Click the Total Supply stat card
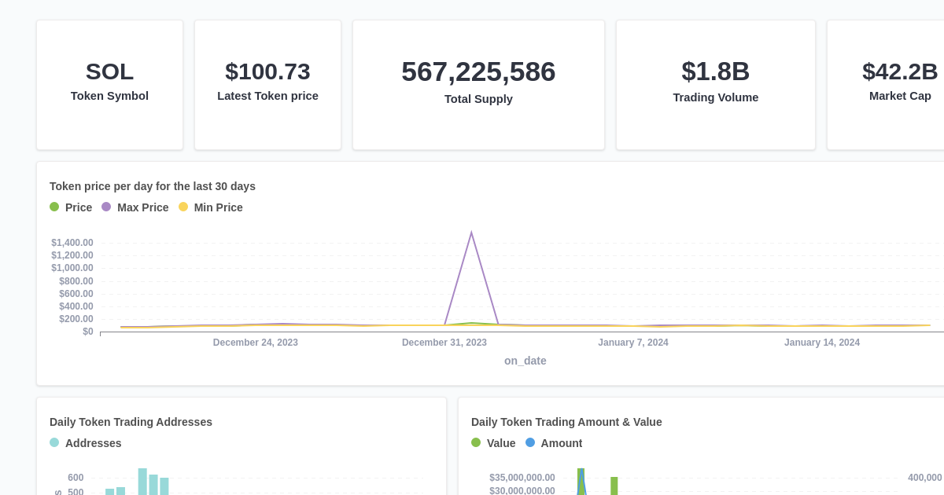The width and height of the screenshot is (944, 495). pyautogui.click(x=478, y=84)
